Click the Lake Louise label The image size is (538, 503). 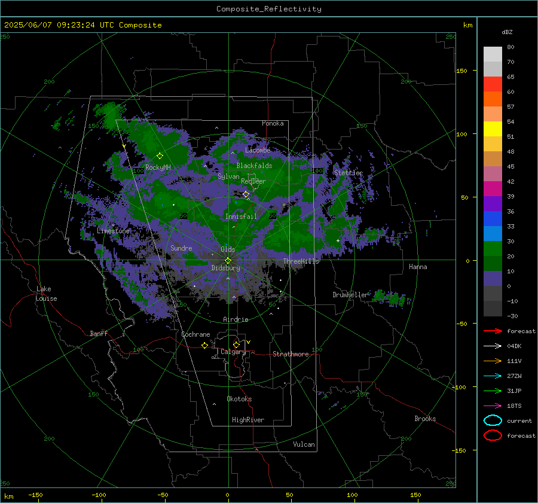[46, 294]
